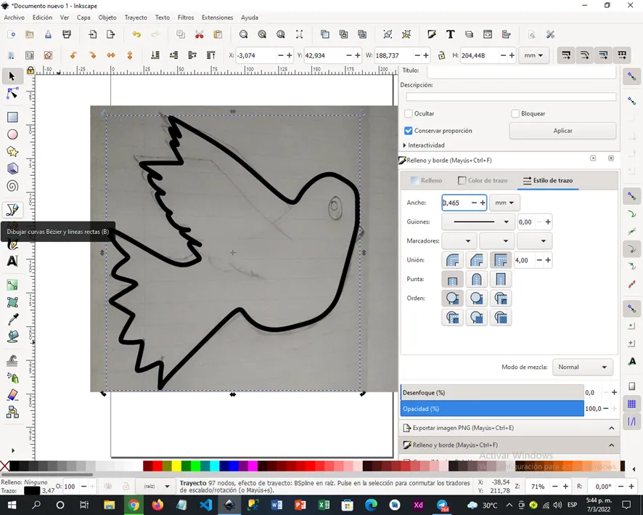Switch to the Color de trazo tab
The width and height of the screenshot is (643, 515).
(x=483, y=181)
